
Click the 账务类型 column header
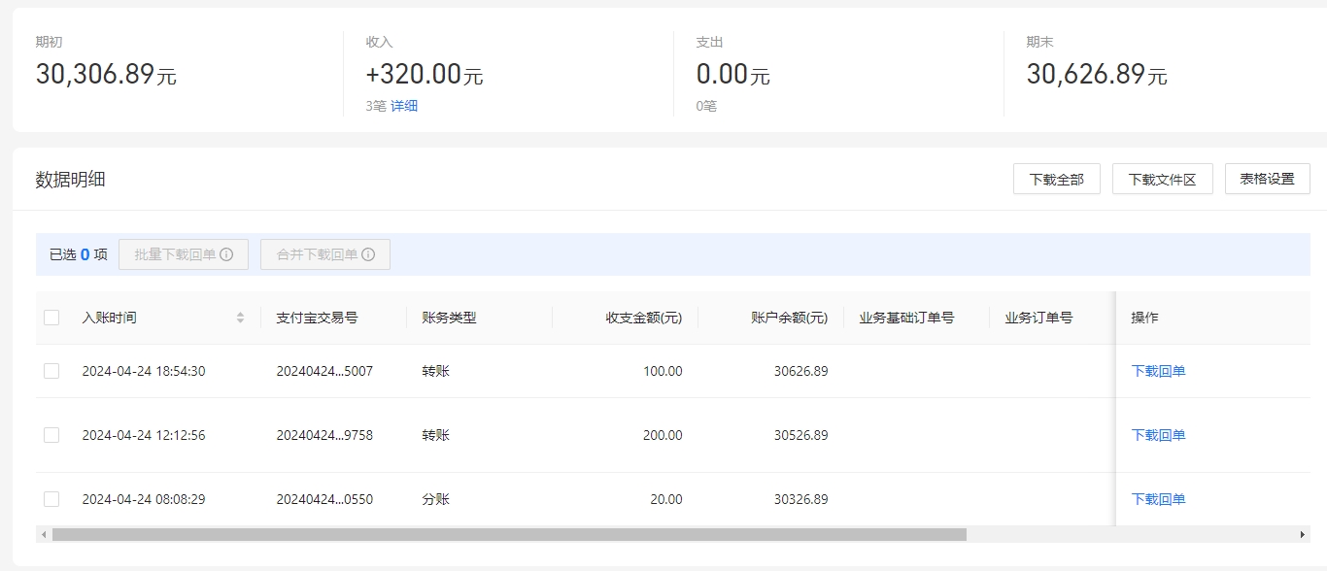click(449, 318)
